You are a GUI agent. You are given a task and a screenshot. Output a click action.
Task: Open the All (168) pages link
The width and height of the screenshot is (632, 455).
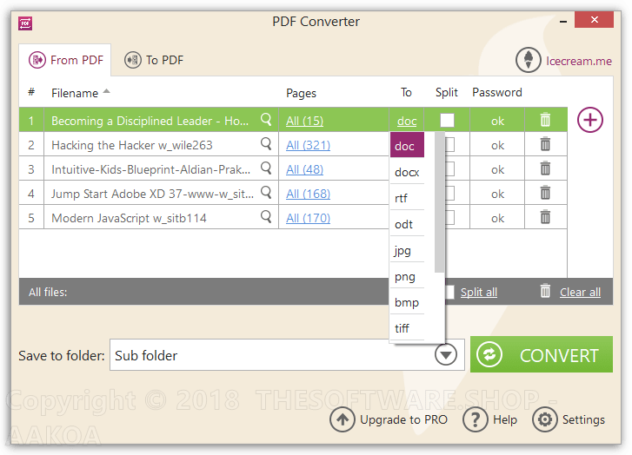pyautogui.click(x=308, y=194)
